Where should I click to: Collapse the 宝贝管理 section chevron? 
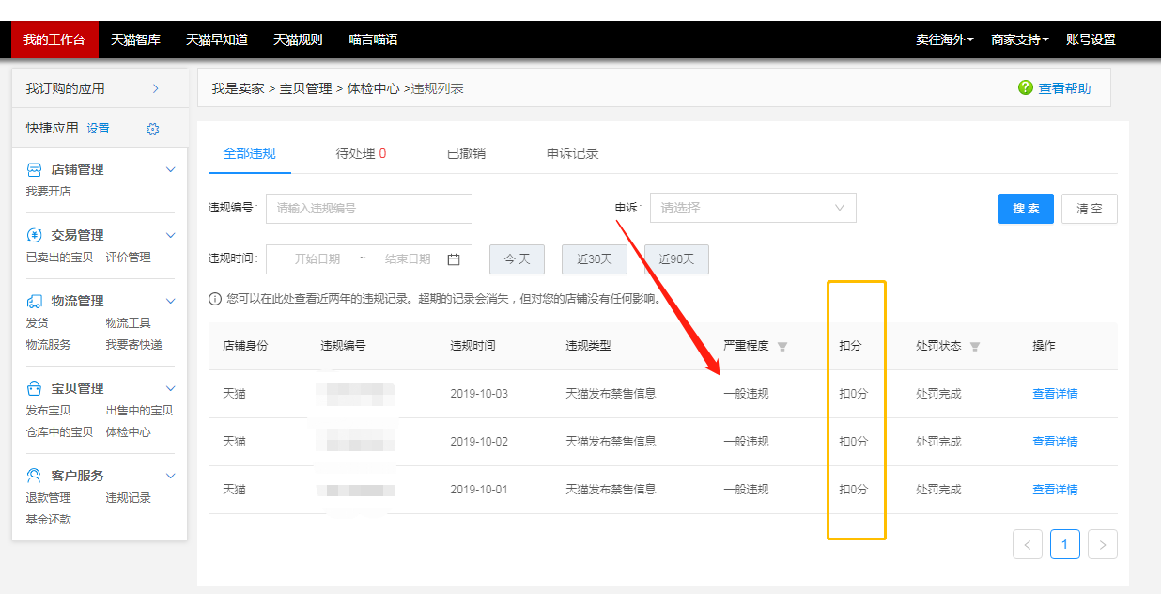(x=170, y=388)
